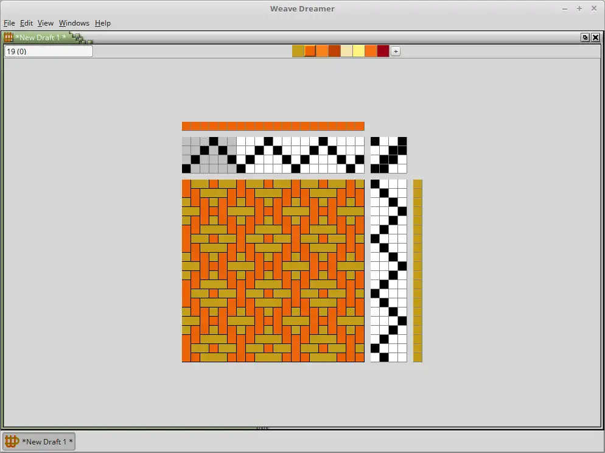
Task: Toggle top-left cell of the tie-up grid
Action: pyautogui.click(x=375, y=141)
